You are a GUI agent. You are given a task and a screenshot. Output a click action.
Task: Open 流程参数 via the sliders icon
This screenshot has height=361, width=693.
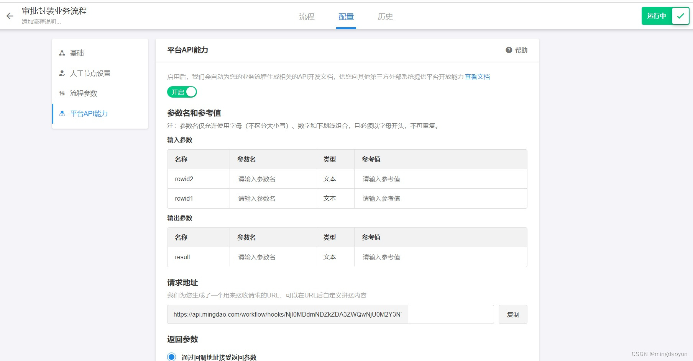(62, 93)
